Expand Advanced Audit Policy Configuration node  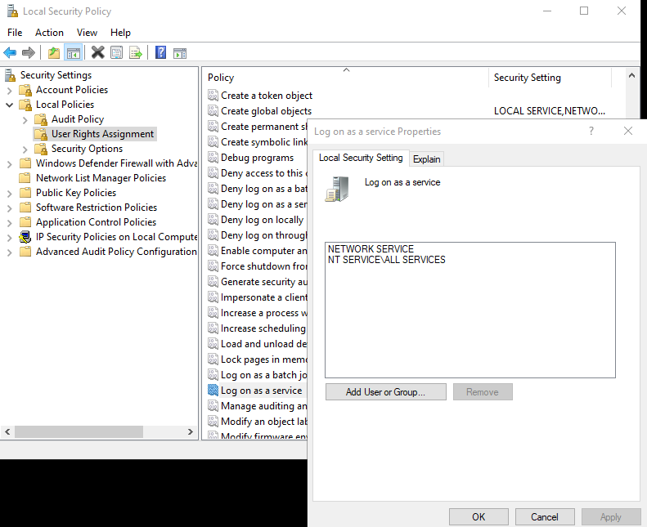[x=10, y=252]
